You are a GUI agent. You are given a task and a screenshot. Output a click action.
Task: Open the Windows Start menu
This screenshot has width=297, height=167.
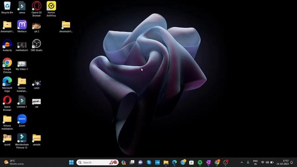coord(71,162)
